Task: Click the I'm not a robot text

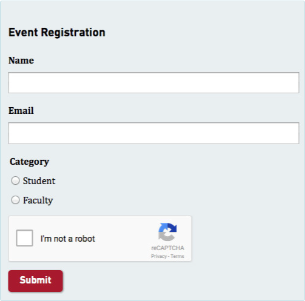Action: point(68,239)
